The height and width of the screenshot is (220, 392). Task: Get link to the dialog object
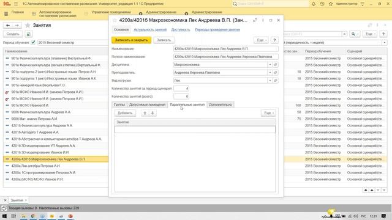pyautogui.click(x=255, y=20)
